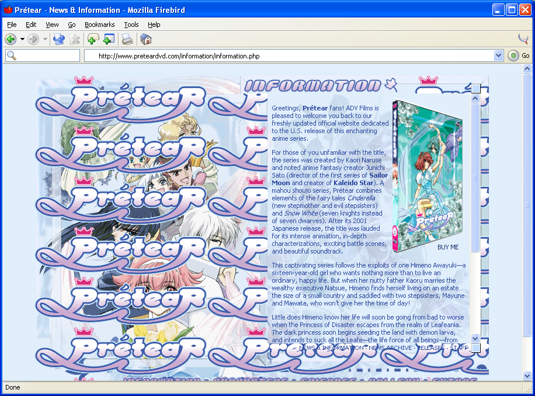Expand the Back button history dropdown
Screen dimensions: 535x396
22,39
